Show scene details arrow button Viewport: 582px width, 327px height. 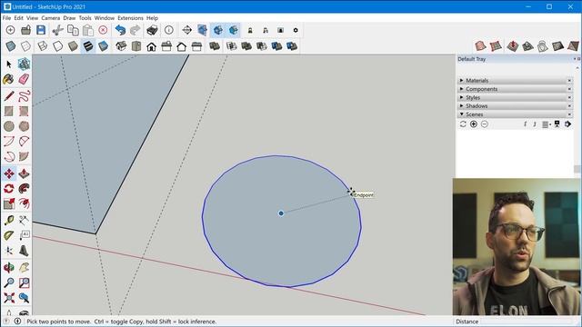point(567,124)
